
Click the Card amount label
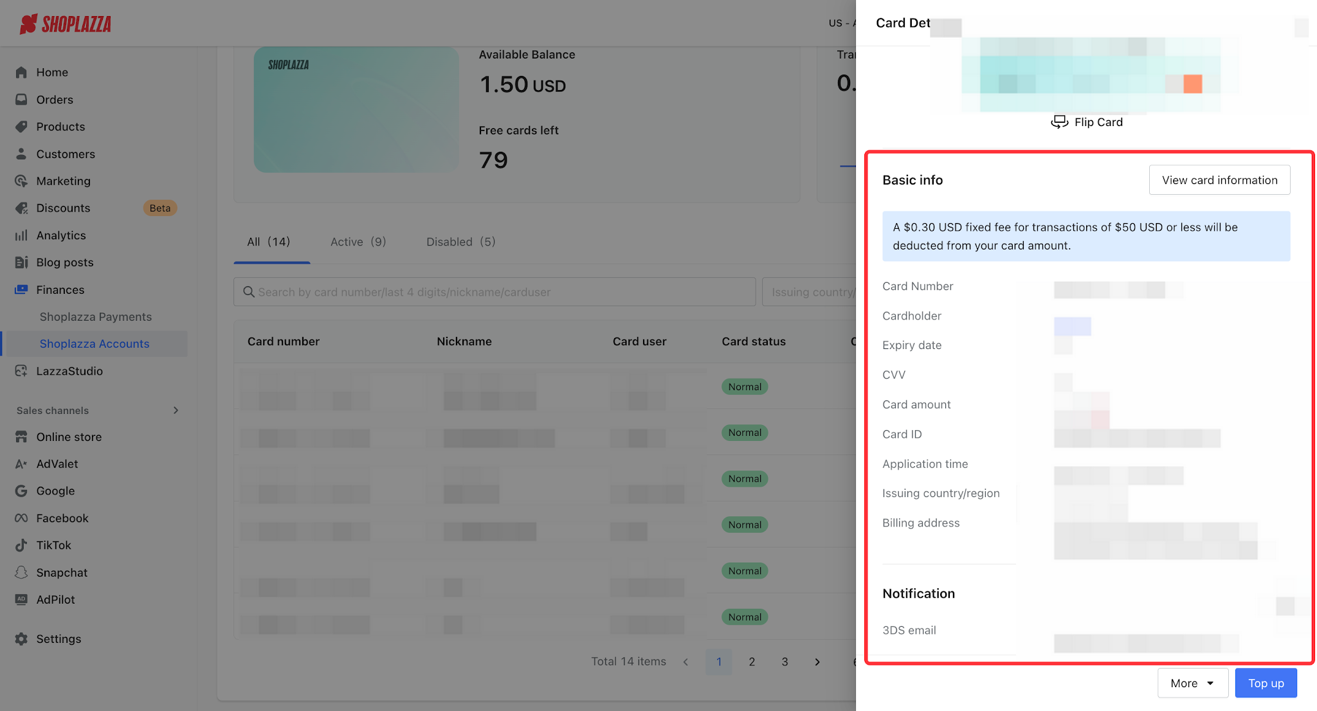916,404
